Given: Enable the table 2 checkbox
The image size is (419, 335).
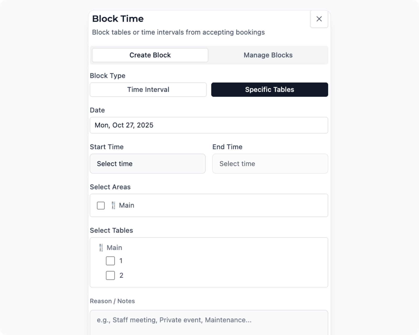Looking at the screenshot, I should [110, 276].
